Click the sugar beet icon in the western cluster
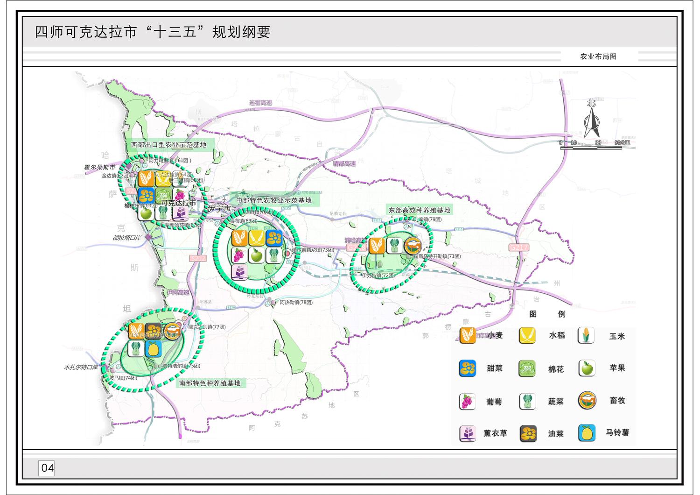The height and width of the screenshot is (495, 700). click(147, 195)
